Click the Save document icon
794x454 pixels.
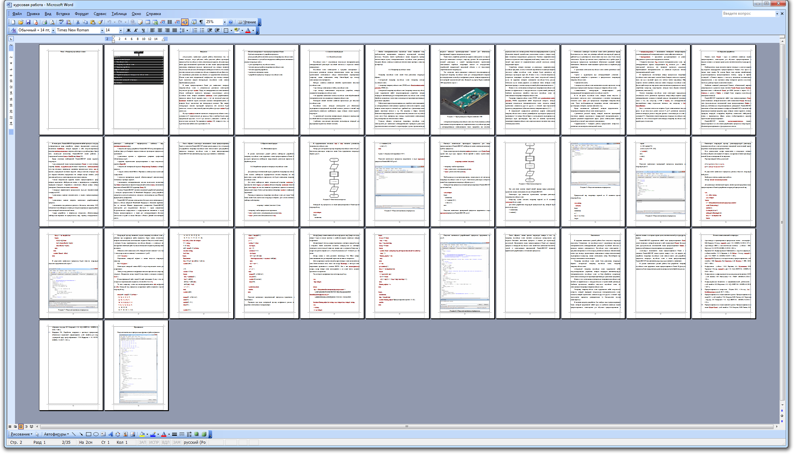click(28, 22)
